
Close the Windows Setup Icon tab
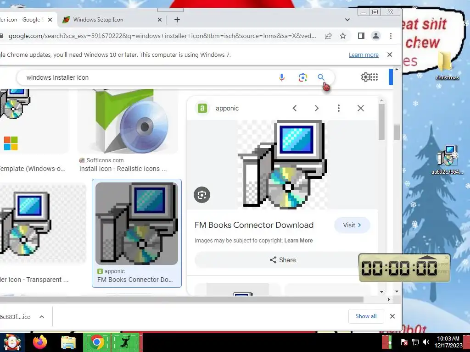click(x=160, y=20)
